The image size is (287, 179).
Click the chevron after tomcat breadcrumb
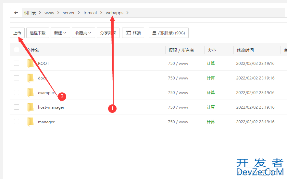click(x=101, y=13)
